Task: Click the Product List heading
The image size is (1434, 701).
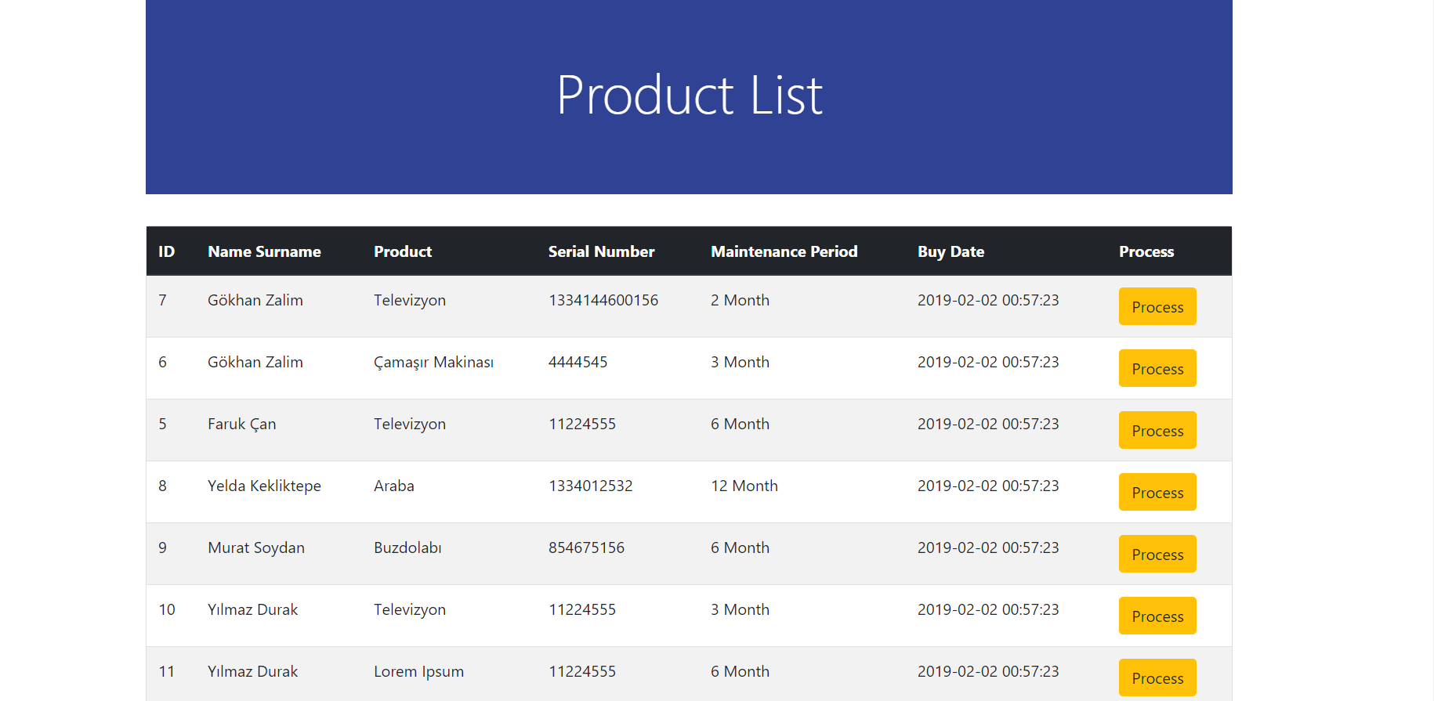Action: coord(690,96)
